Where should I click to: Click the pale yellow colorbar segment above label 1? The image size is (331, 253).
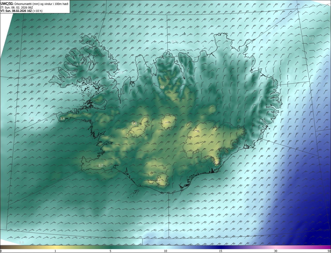pos(55,247)
